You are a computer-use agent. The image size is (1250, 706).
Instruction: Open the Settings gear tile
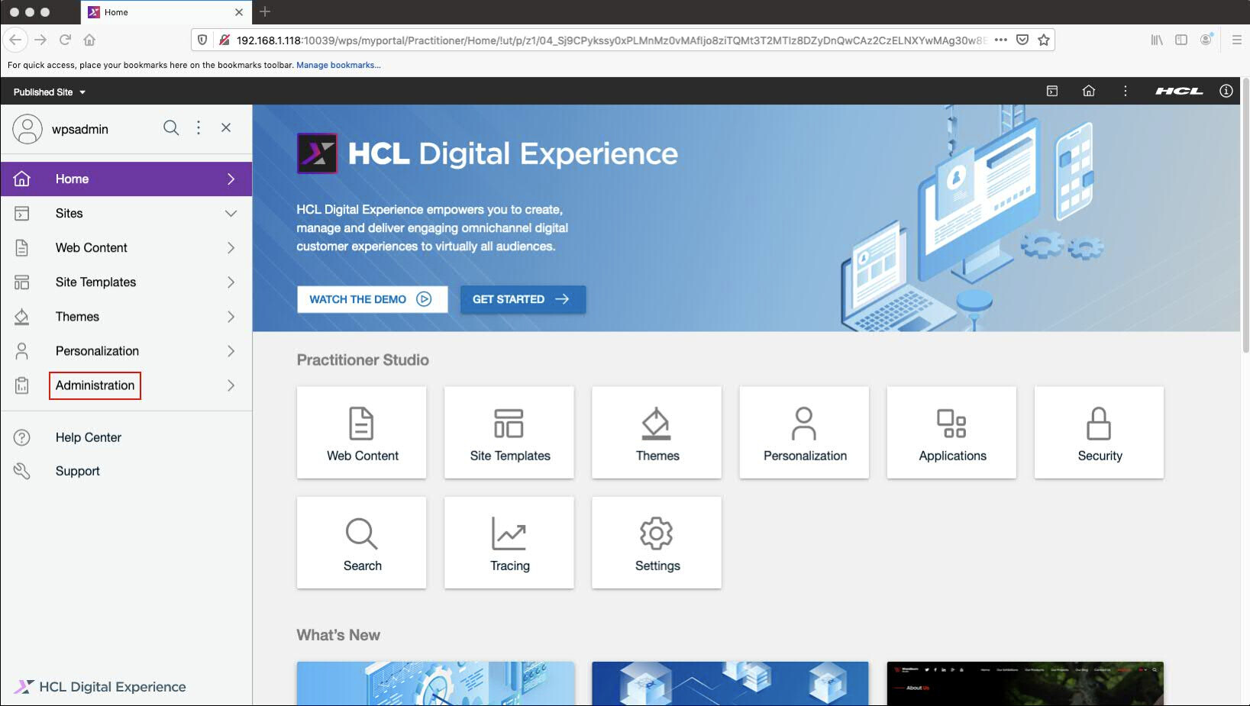click(x=657, y=543)
